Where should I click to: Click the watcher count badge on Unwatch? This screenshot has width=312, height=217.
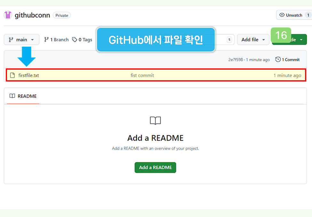[309, 15]
